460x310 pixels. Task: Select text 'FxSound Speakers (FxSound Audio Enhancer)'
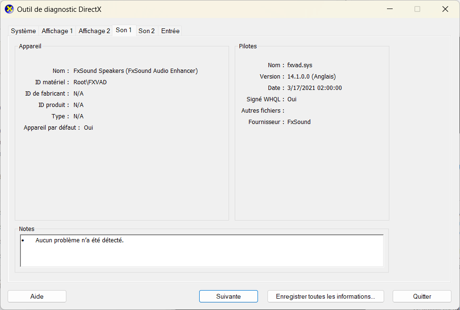tap(136, 71)
